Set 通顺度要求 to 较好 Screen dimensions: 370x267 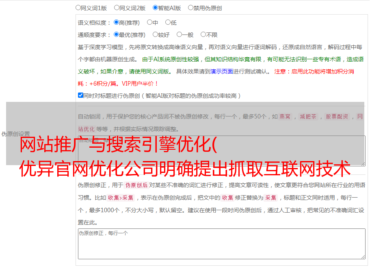tap(155, 34)
